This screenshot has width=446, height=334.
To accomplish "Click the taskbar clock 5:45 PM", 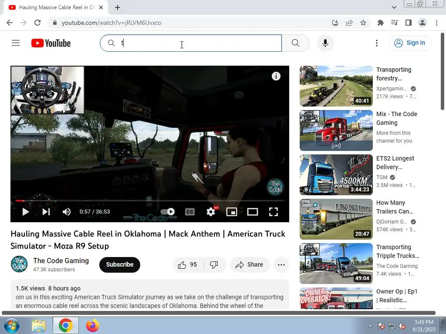I will [x=424, y=326].
